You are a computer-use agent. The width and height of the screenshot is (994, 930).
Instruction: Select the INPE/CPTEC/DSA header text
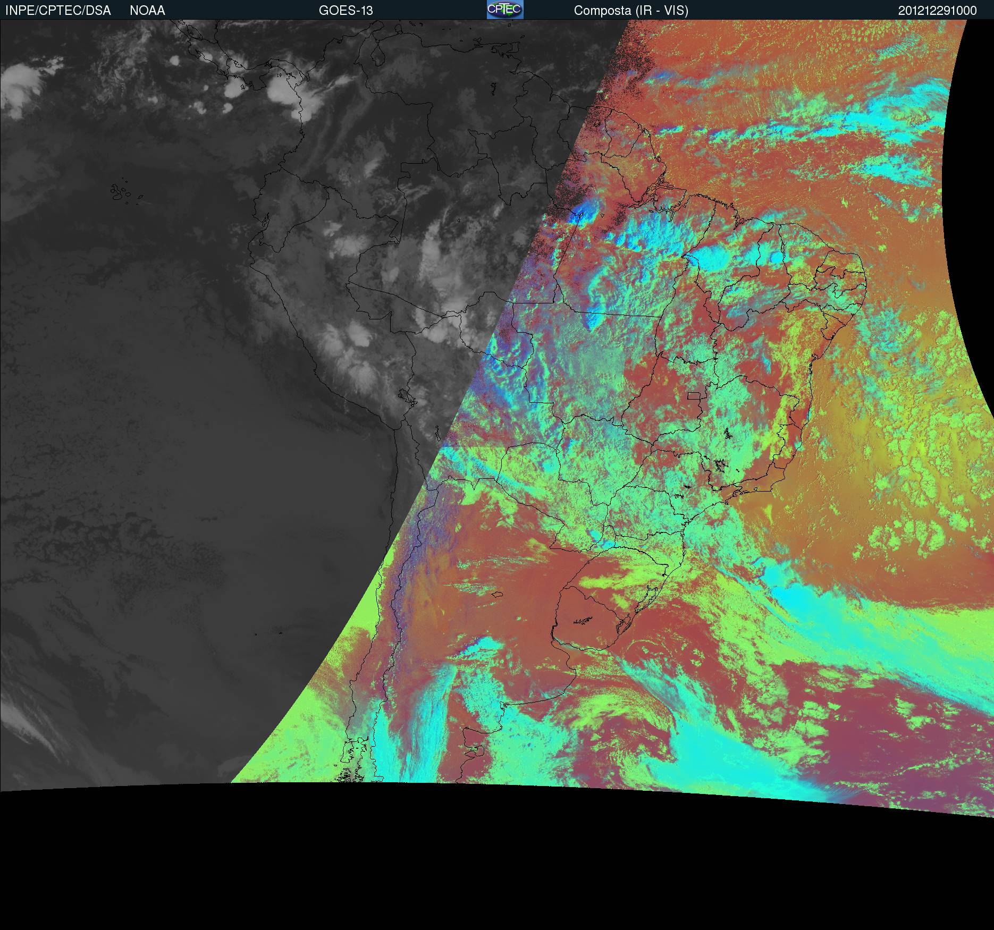click(58, 11)
